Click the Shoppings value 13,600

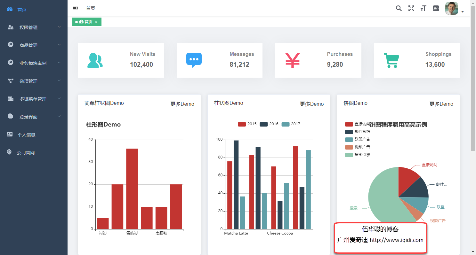[x=435, y=65]
